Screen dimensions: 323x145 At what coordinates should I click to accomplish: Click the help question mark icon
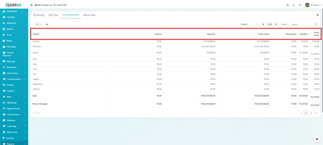(317, 15)
